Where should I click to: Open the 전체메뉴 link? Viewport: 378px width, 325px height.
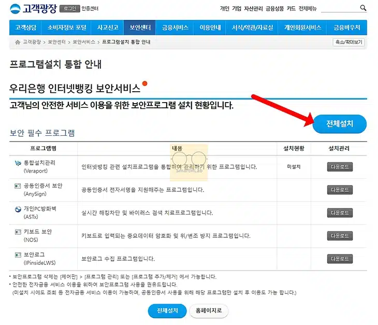point(308,9)
